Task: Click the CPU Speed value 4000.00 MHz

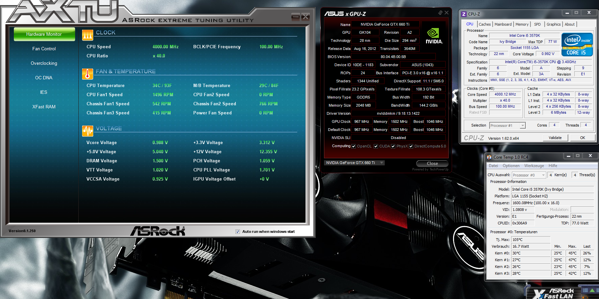Action: [166, 47]
